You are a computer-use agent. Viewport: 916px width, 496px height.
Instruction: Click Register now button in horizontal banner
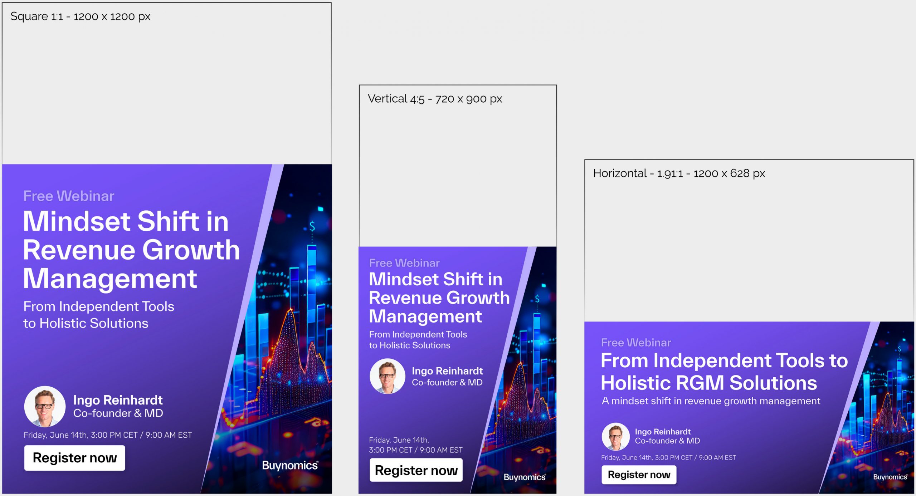pyautogui.click(x=639, y=475)
